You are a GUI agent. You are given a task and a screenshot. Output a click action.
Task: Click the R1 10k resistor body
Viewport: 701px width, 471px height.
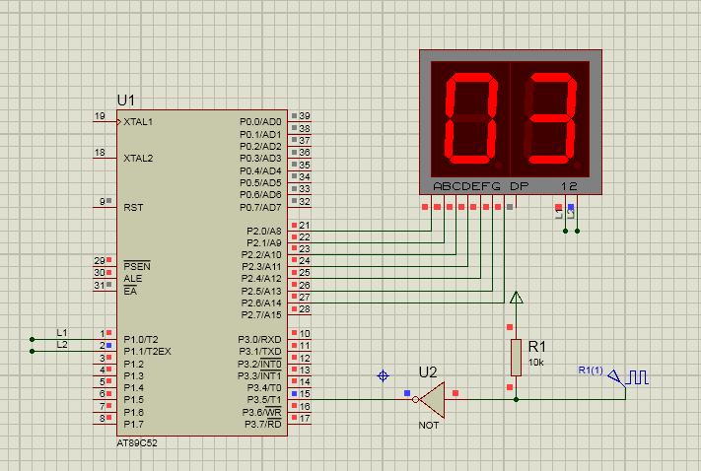pyautogui.click(x=515, y=357)
